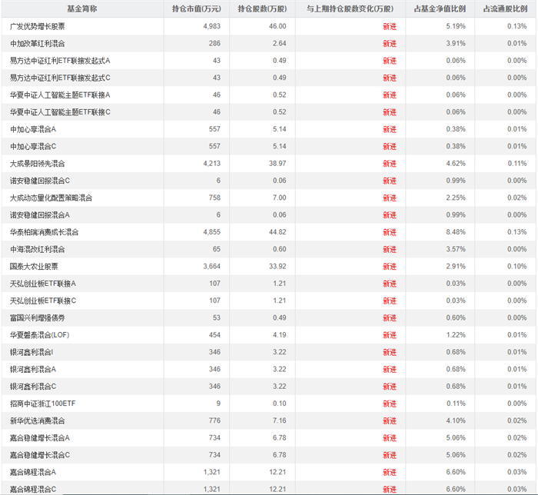Click 新进 in the 广发优势增长股票 row
This screenshot has width=538, height=495.
pyautogui.click(x=390, y=26)
